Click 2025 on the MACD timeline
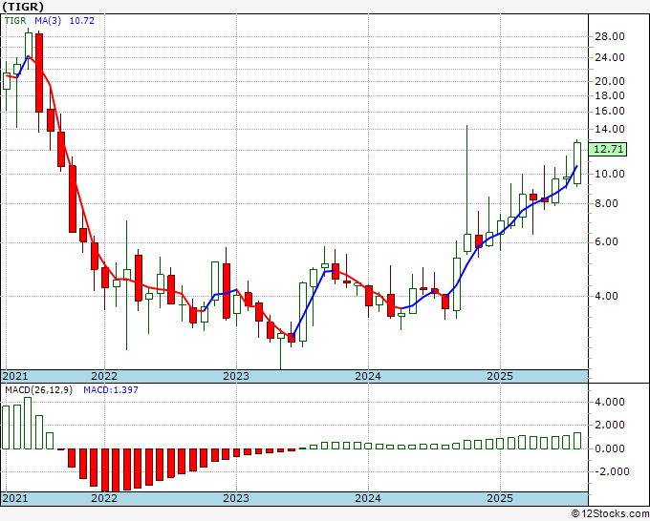Image resolution: width=650 pixels, height=521 pixels. pyautogui.click(x=500, y=498)
